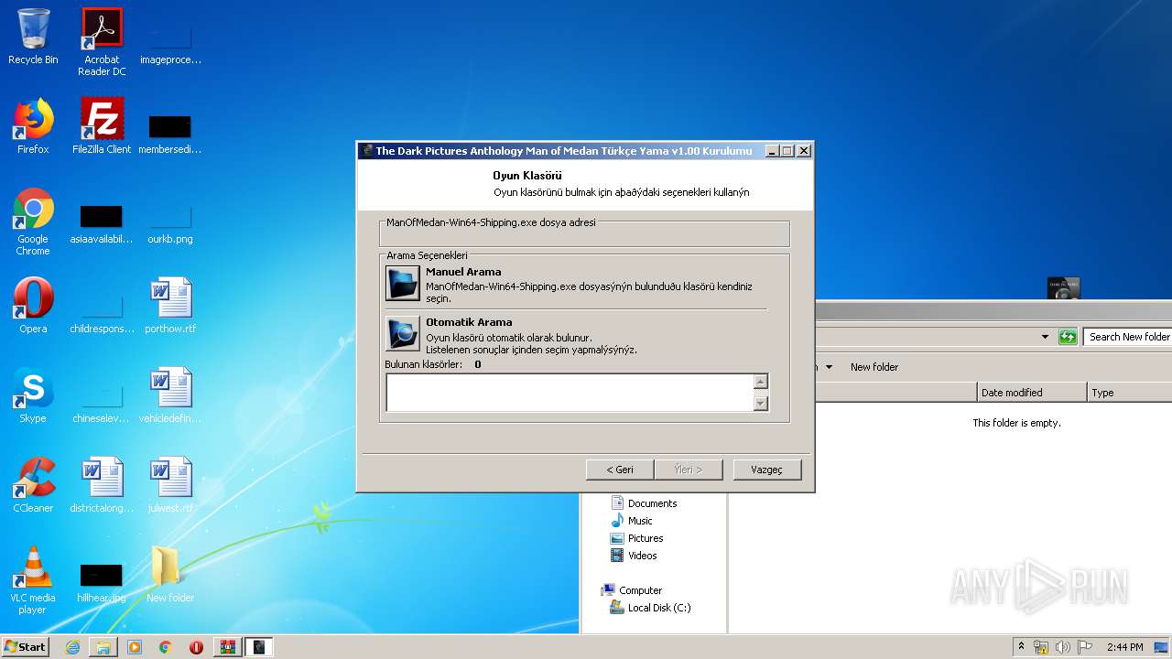This screenshot has height=659, width=1172.
Task: Open the VLC media player shortcut
Action: [x=33, y=581]
